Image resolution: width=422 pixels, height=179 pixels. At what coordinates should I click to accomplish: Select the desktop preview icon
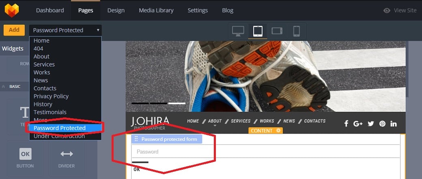coord(238,31)
